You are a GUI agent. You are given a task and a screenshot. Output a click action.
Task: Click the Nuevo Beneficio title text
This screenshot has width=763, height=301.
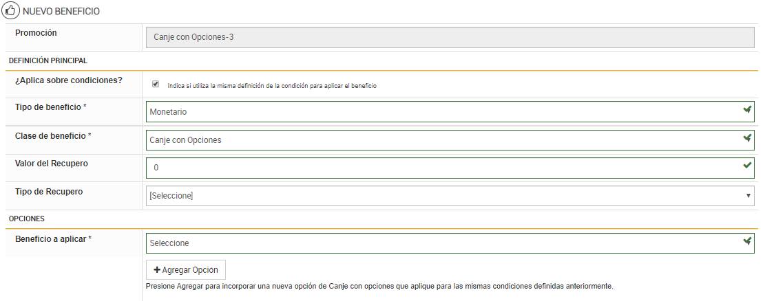point(61,12)
